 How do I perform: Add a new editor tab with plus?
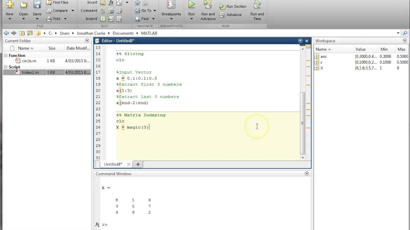coord(138,164)
